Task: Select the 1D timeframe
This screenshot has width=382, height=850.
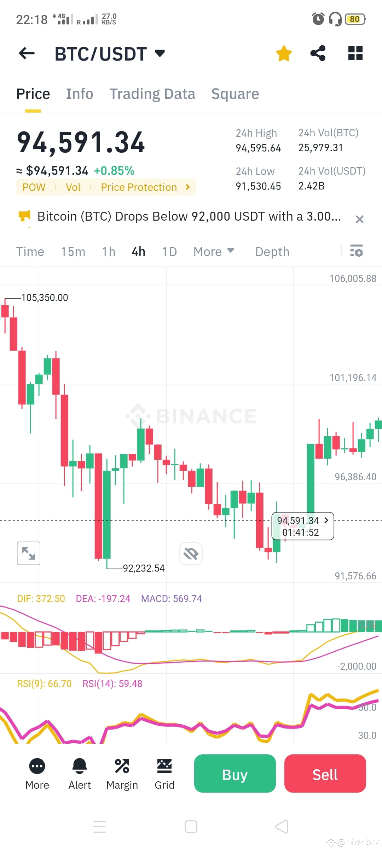Action: click(x=169, y=251)
